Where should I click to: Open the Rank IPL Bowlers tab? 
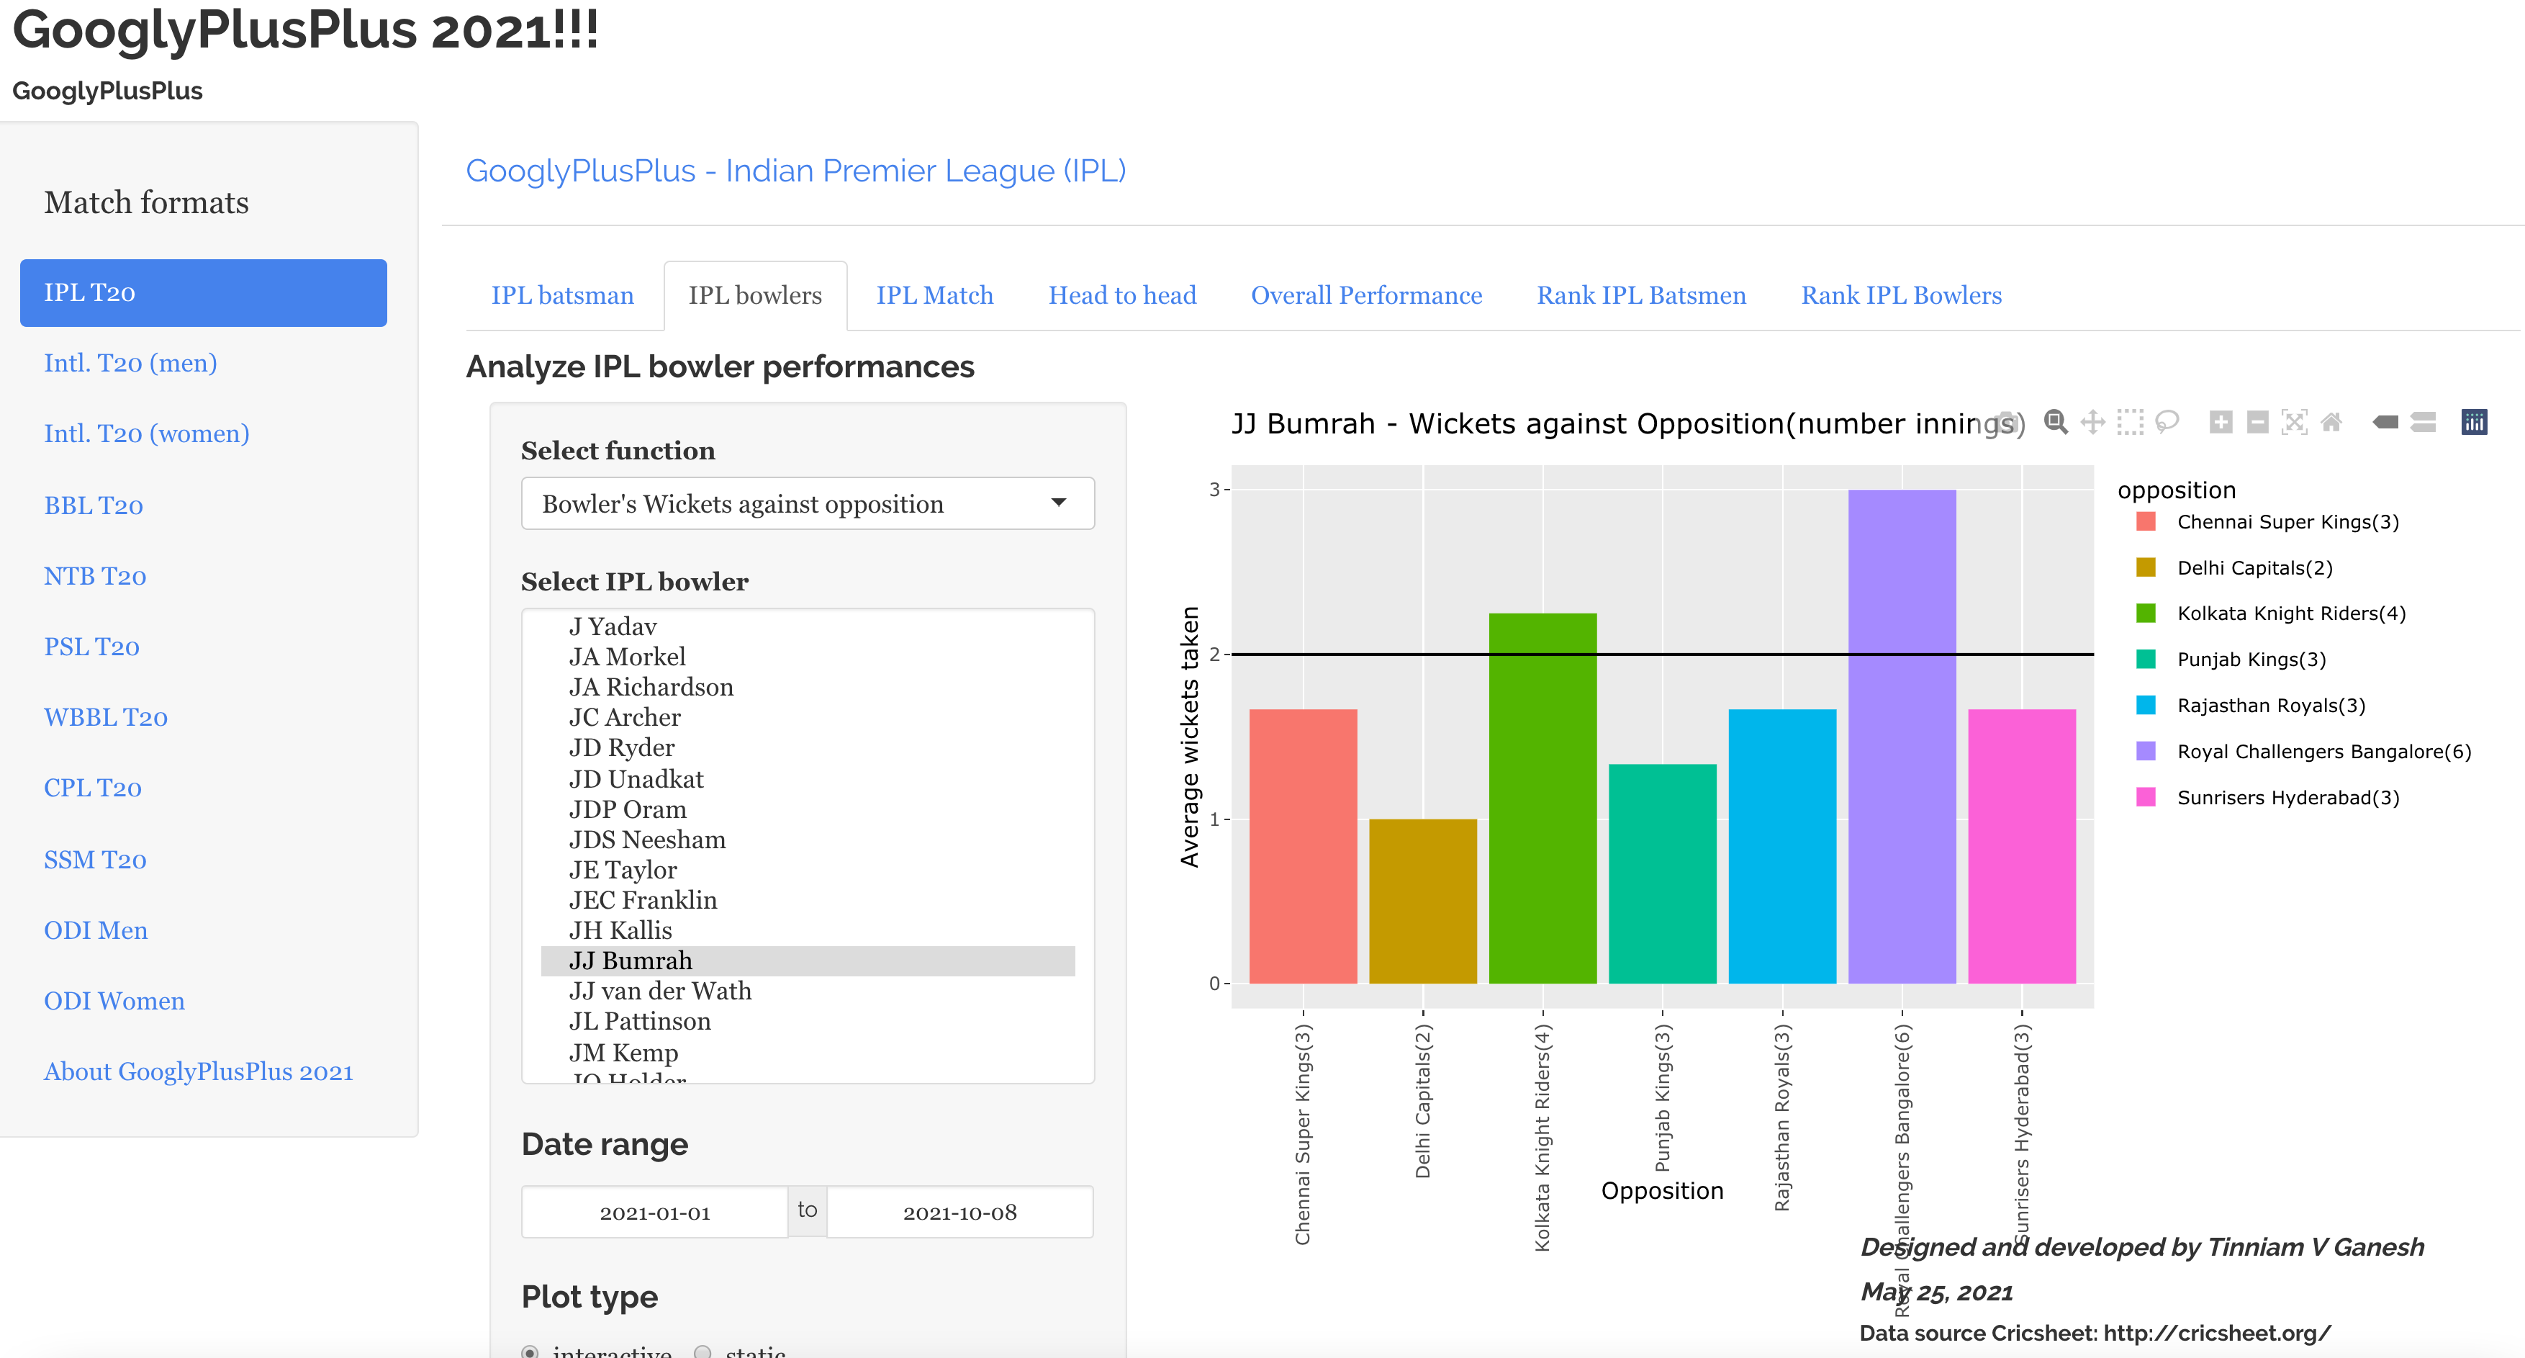click(1901, 295)
